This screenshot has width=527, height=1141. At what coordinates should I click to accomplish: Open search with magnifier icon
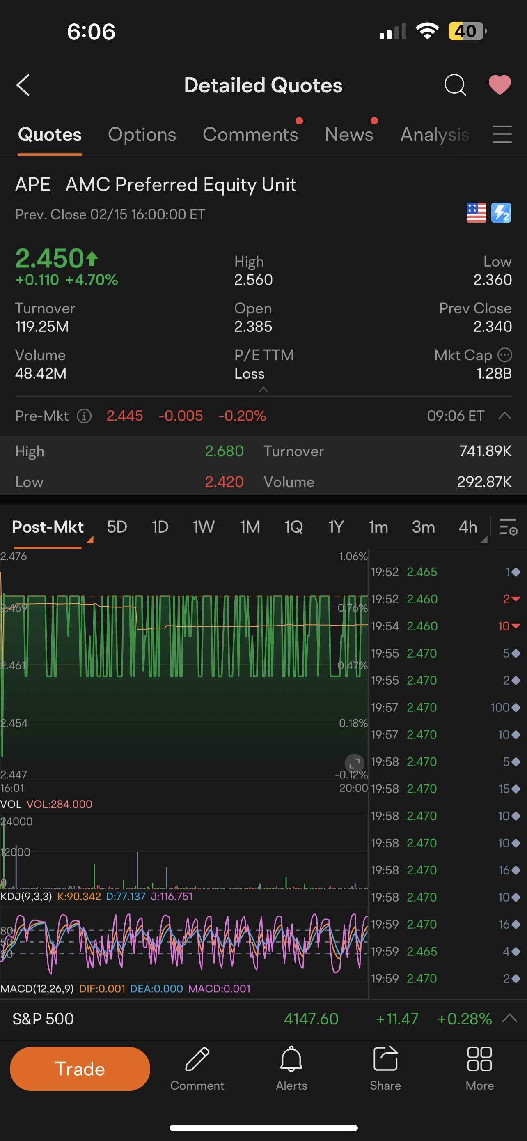coord(455,85)
